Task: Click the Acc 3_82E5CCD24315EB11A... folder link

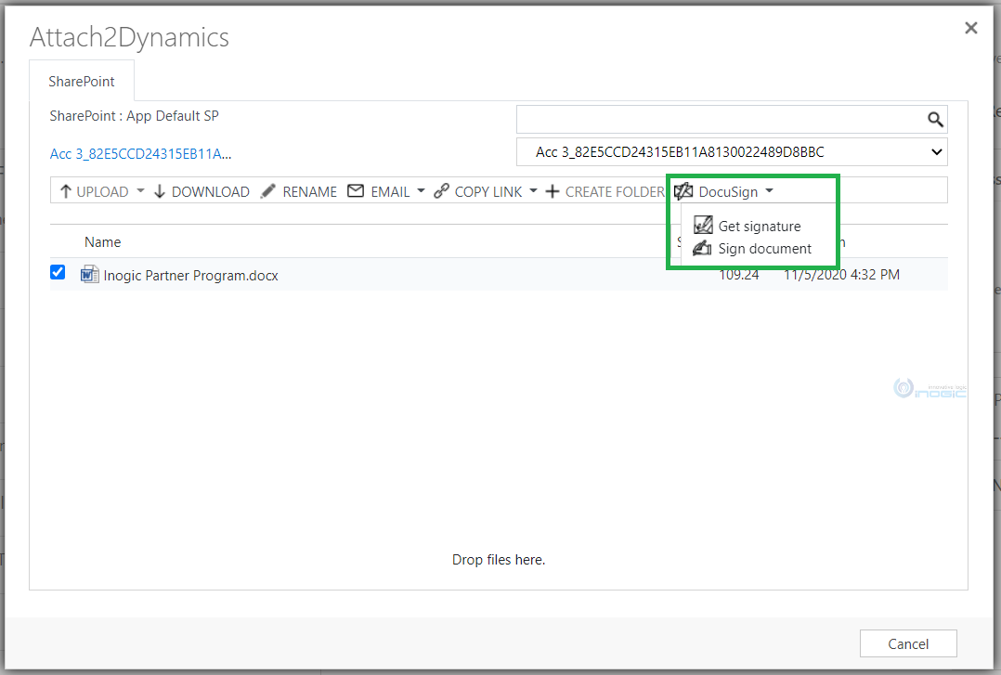Action: pyautogui.click(x=140, y=154)
